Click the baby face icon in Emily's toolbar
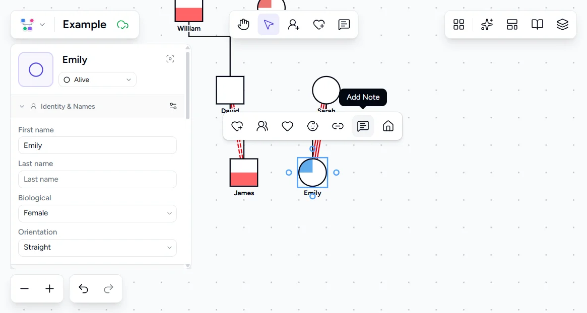 tap(312, 126)
